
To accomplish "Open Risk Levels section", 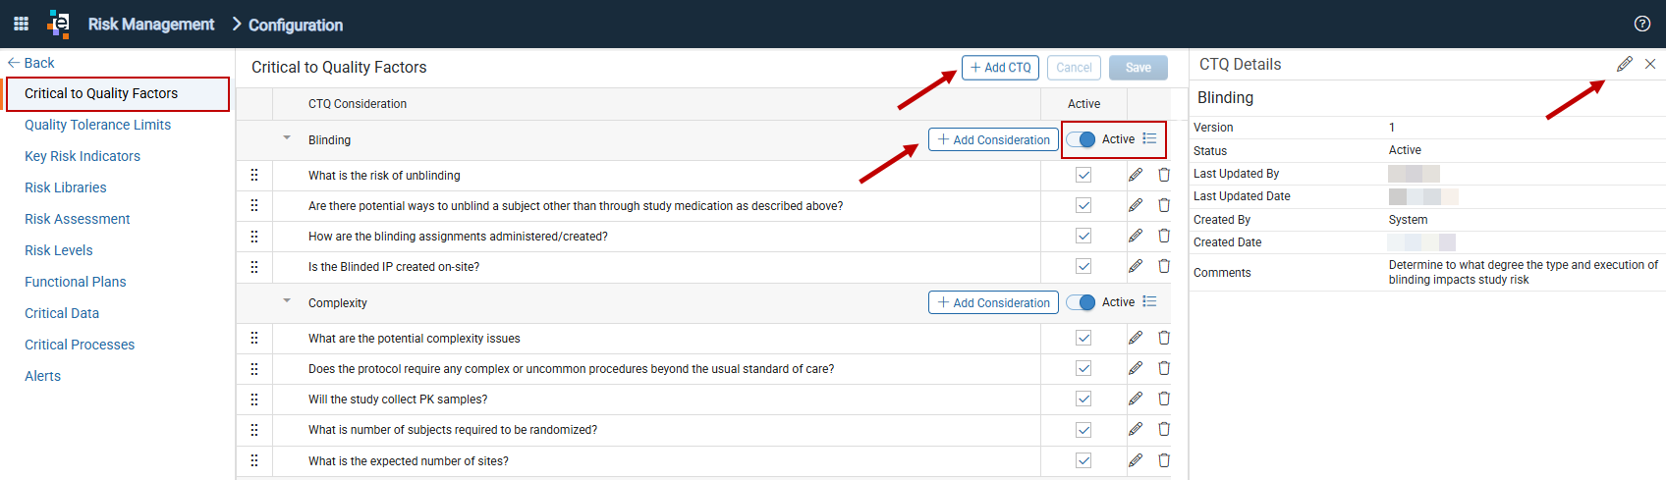I will 59,250.
